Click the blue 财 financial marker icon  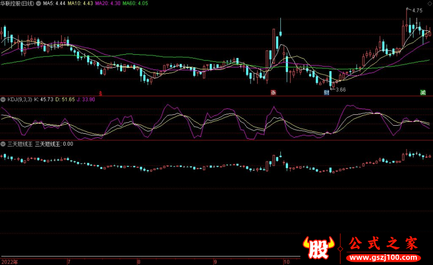[x=326, y=93]
